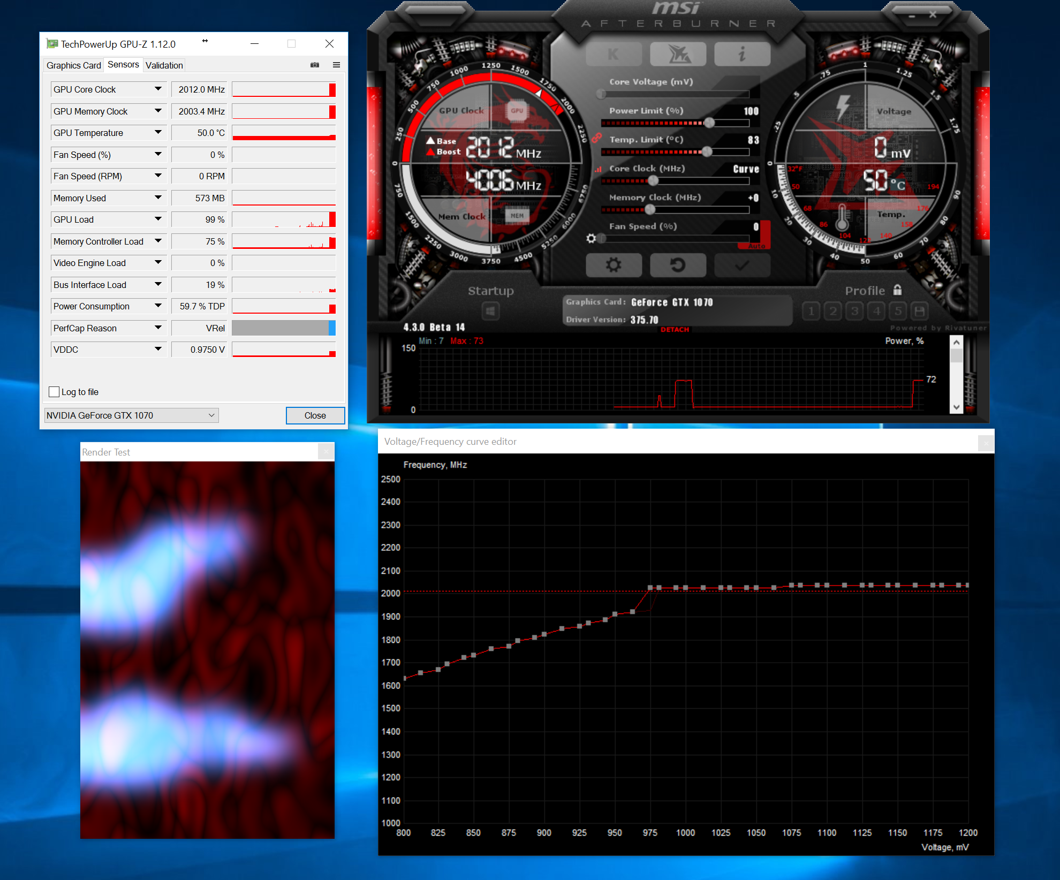Image resolution: width=1060 pixels, height=880 pixels.
Task: Open the GPU-Z hamburger menu icon
Action: 336,65
